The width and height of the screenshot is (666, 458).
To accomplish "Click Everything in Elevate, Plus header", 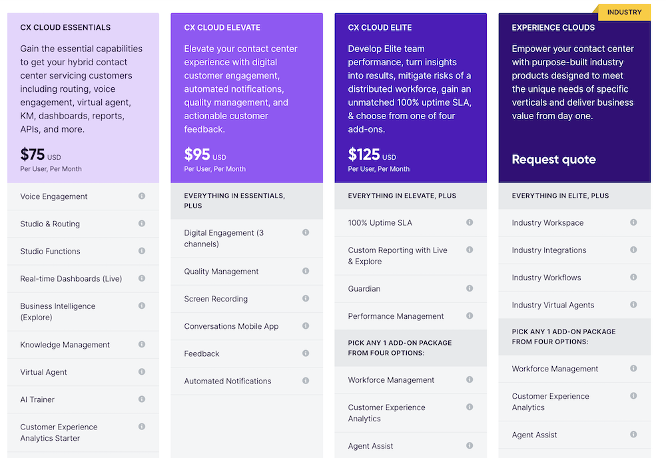I will coord(411,196).
